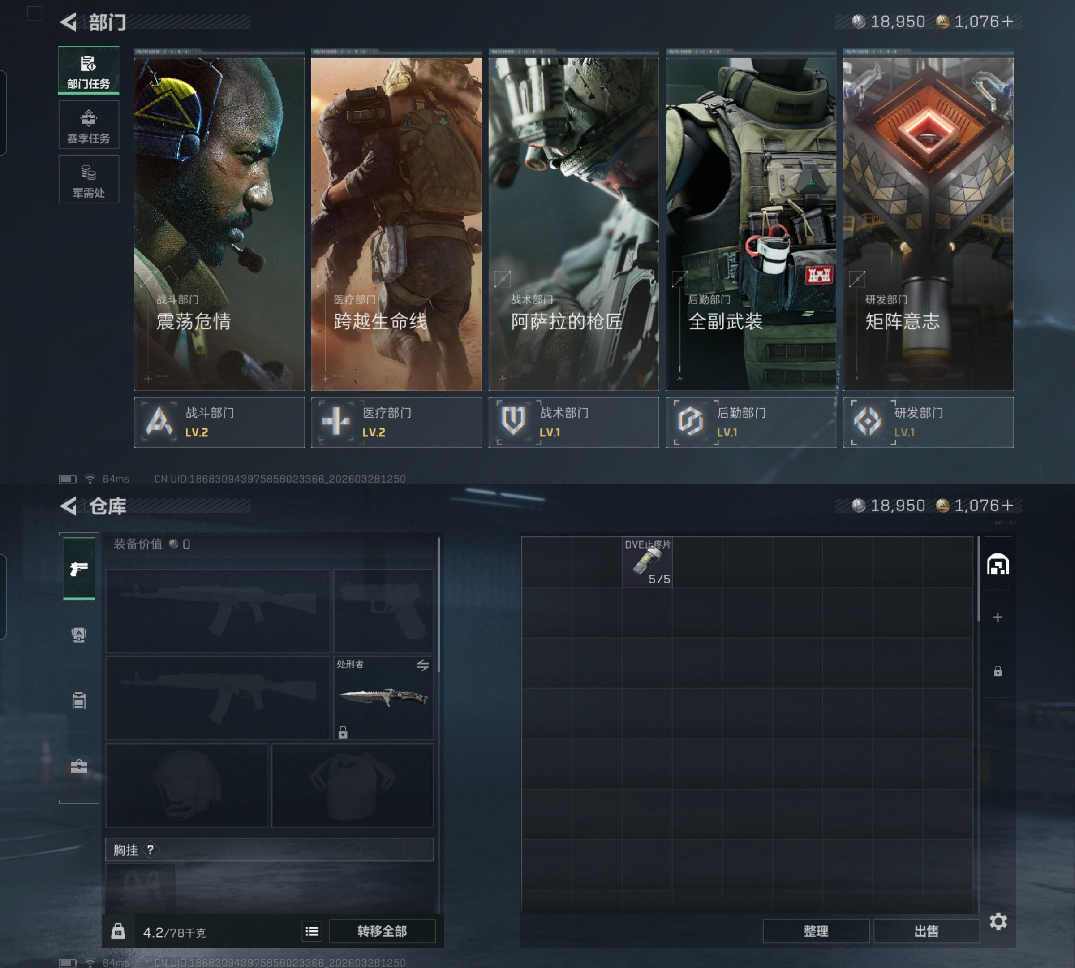
Task: Click back arrow next to 部门
Action: (x=69, y=22)
